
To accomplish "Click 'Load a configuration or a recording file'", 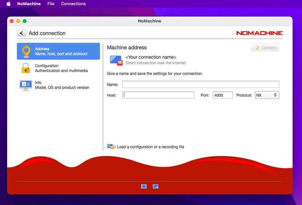I will coord(151,147).
